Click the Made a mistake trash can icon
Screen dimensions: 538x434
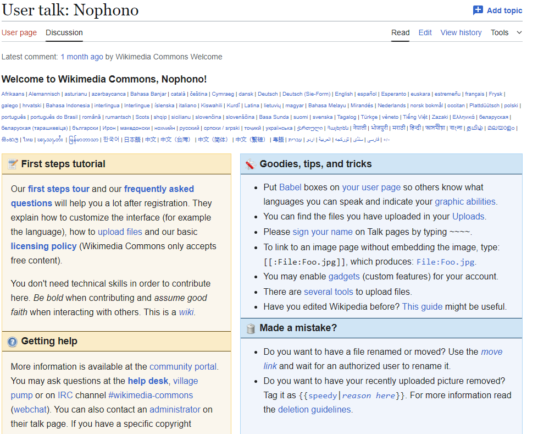pyautogui.click(x=251, y=328)
